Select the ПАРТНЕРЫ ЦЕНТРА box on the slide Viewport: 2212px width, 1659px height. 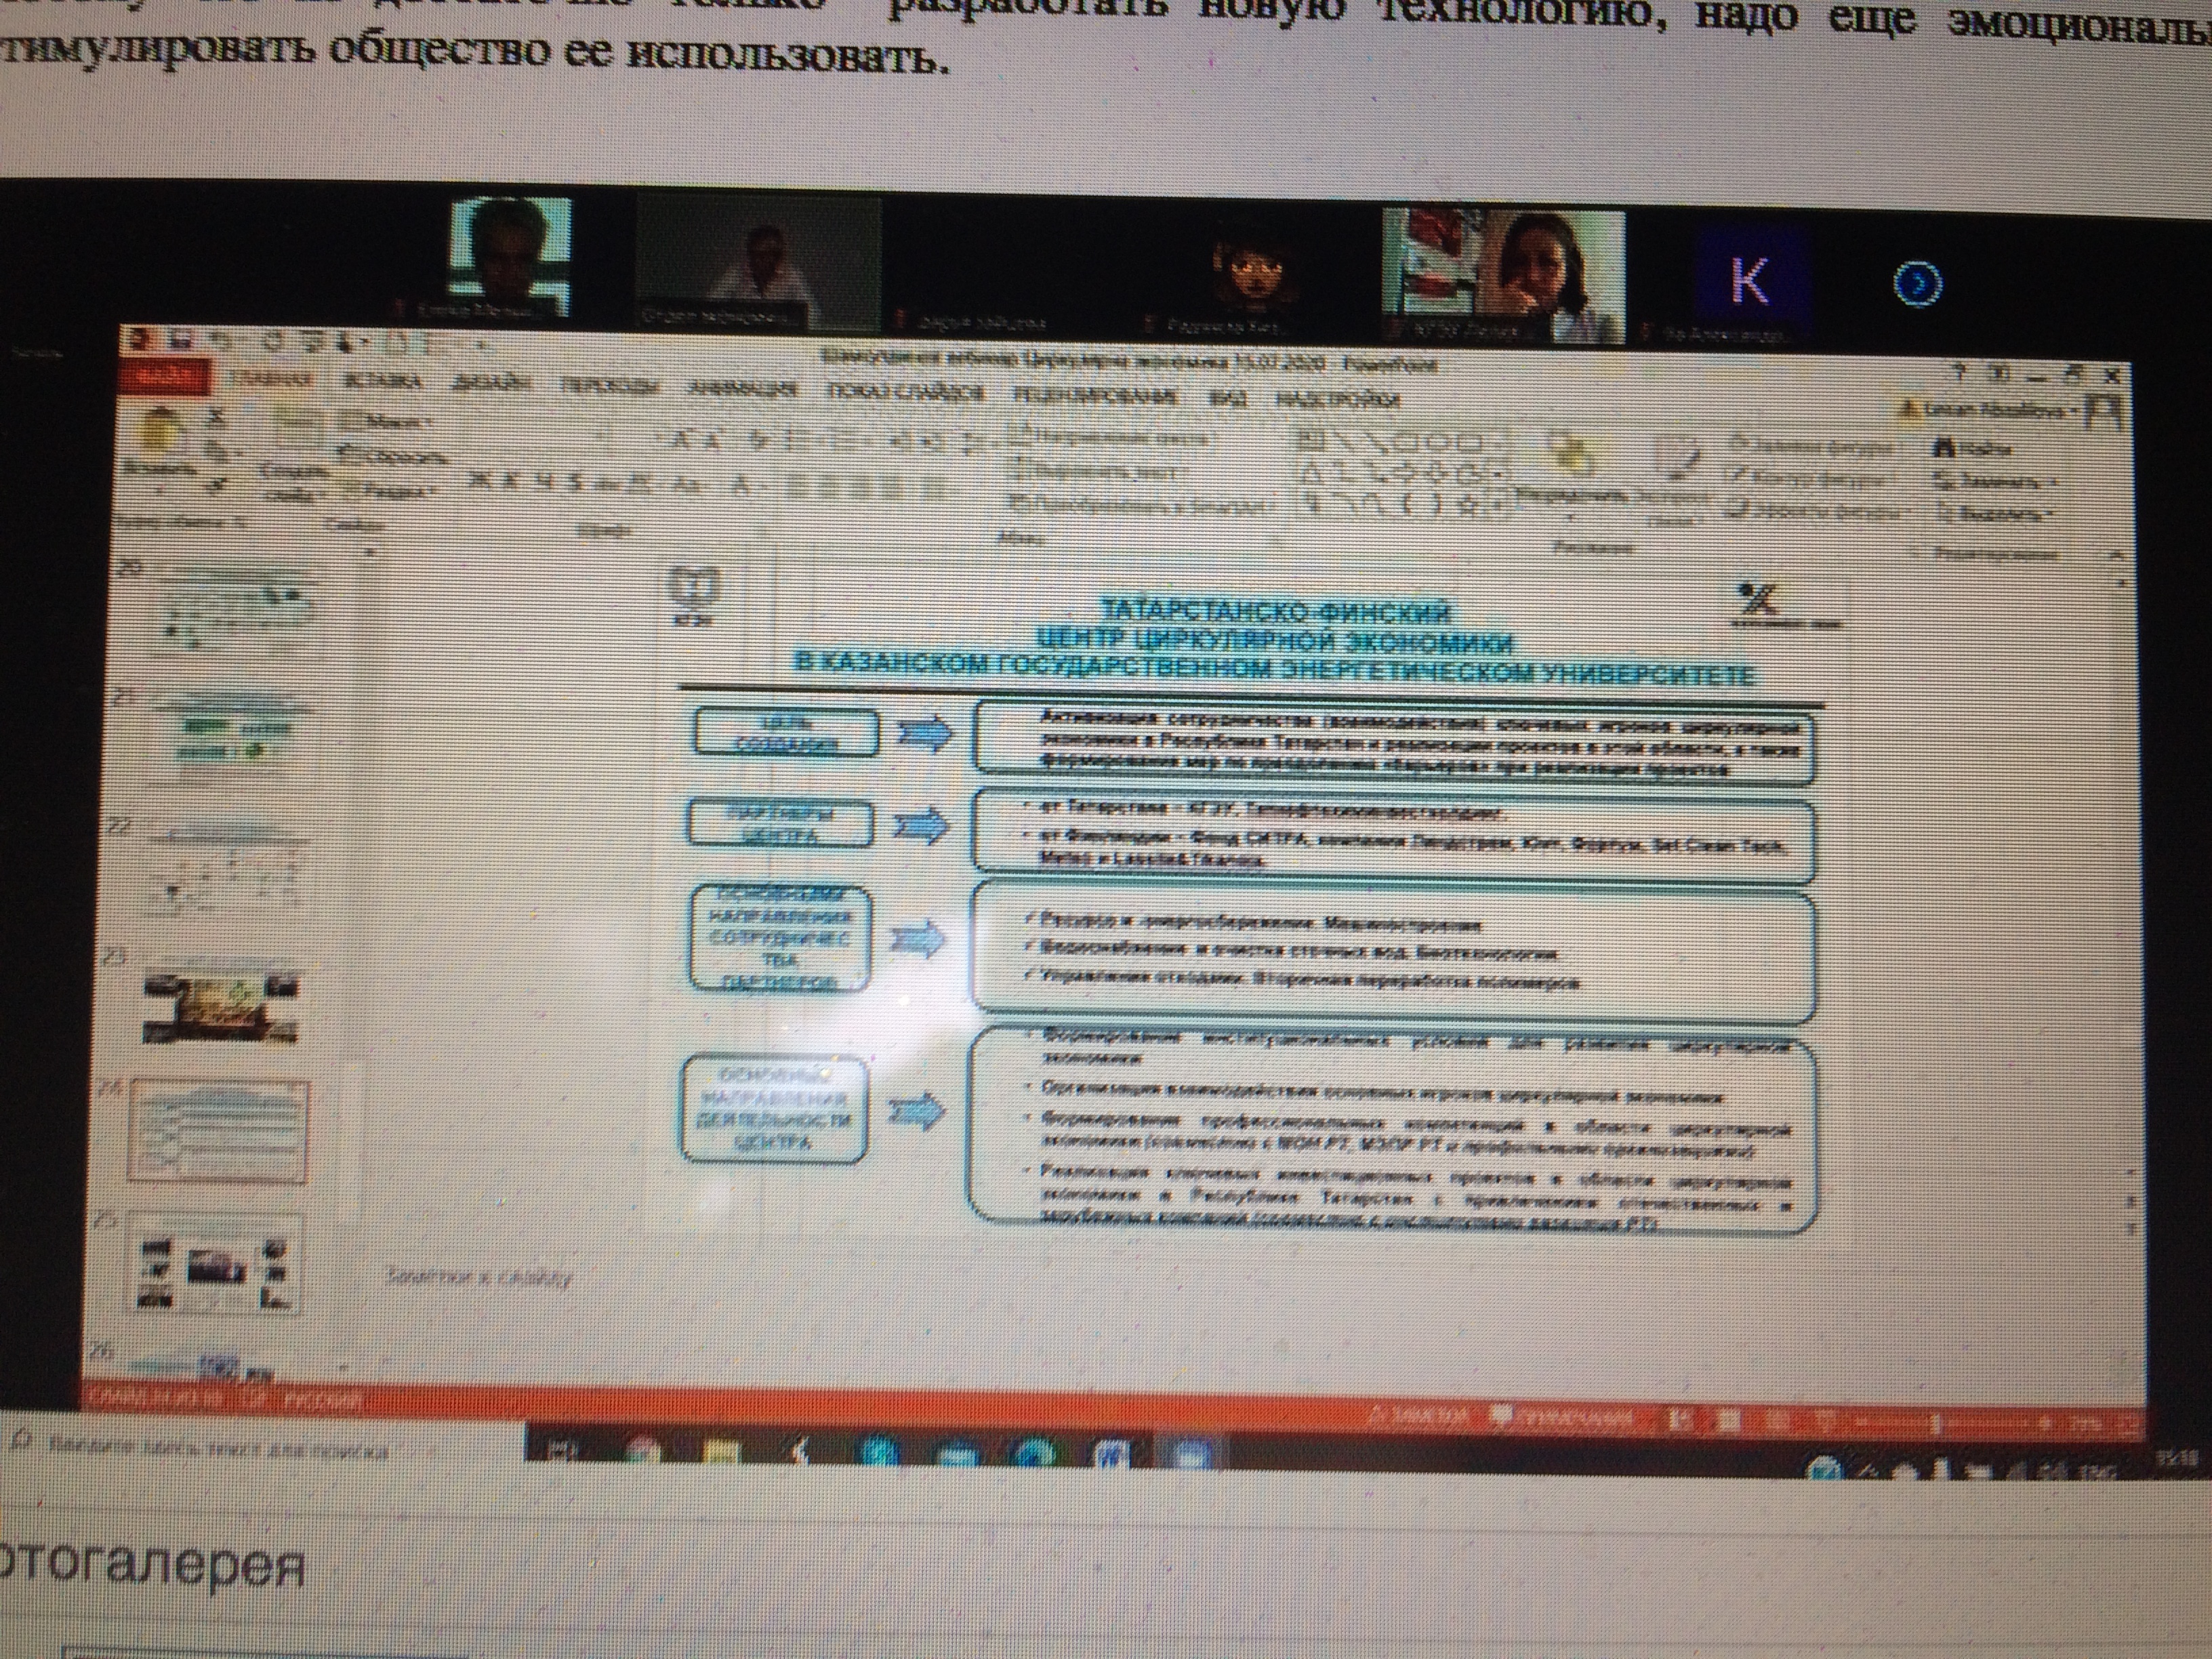(780, 824)
